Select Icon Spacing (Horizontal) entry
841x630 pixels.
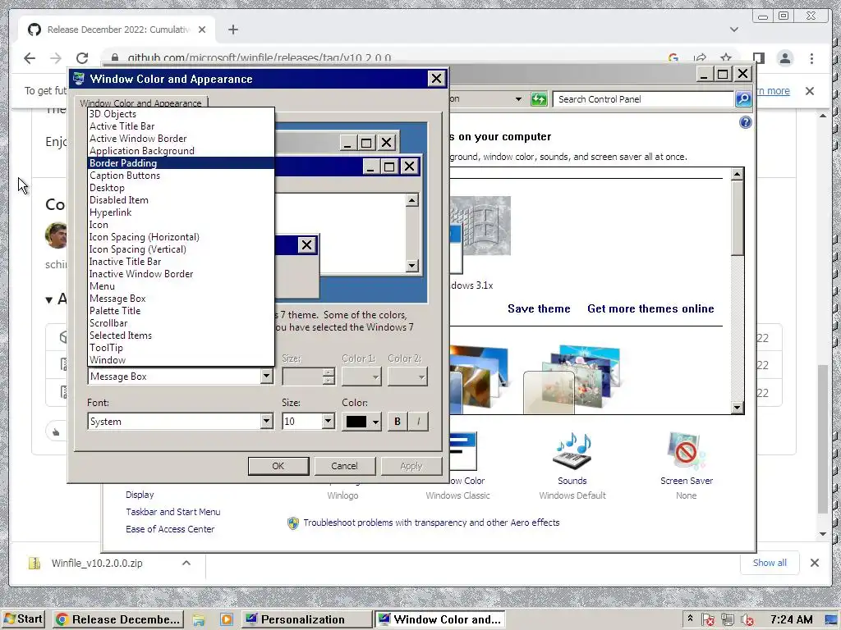point(181,237)
